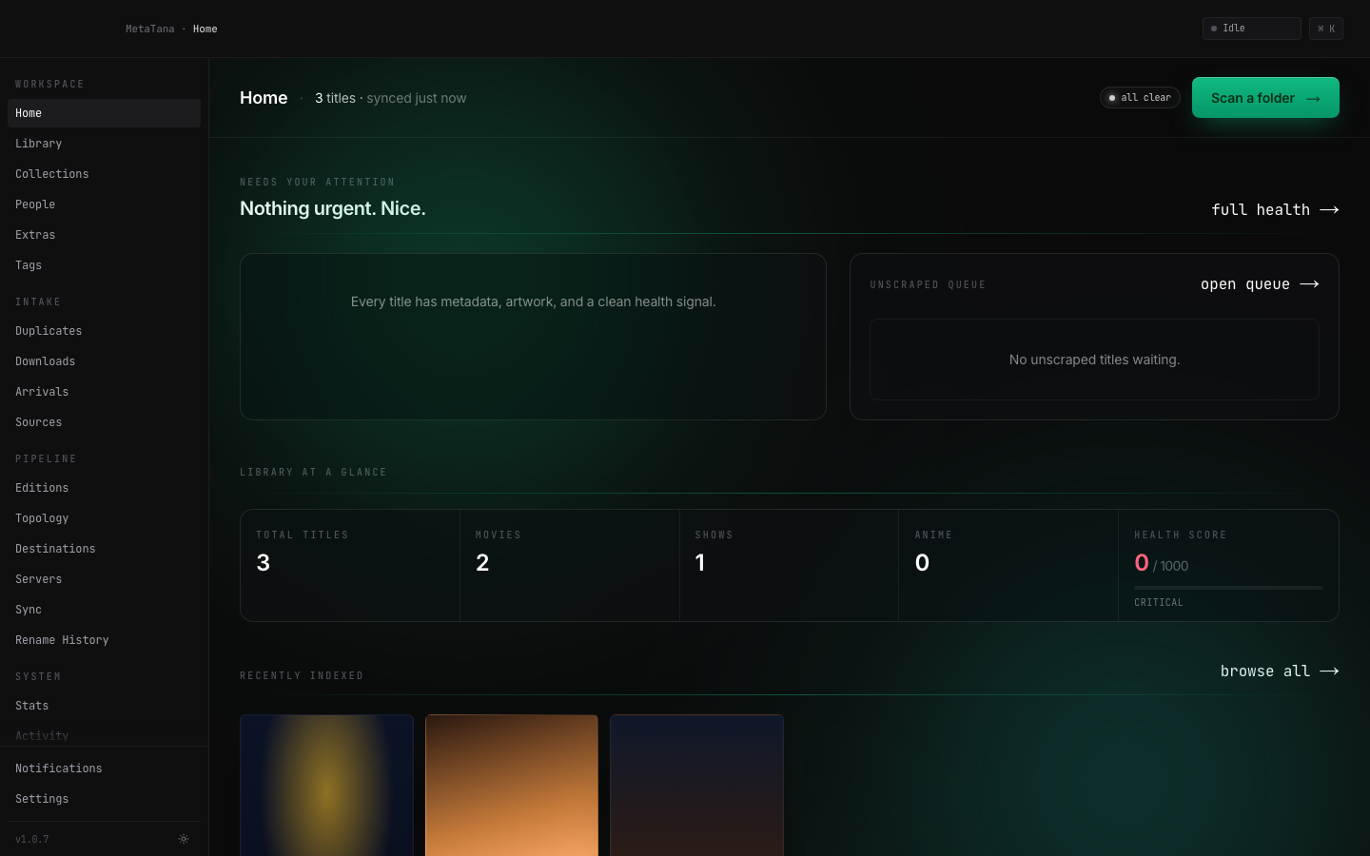
Task: Open the Editions pipeline page
Action: click(104, 488)
